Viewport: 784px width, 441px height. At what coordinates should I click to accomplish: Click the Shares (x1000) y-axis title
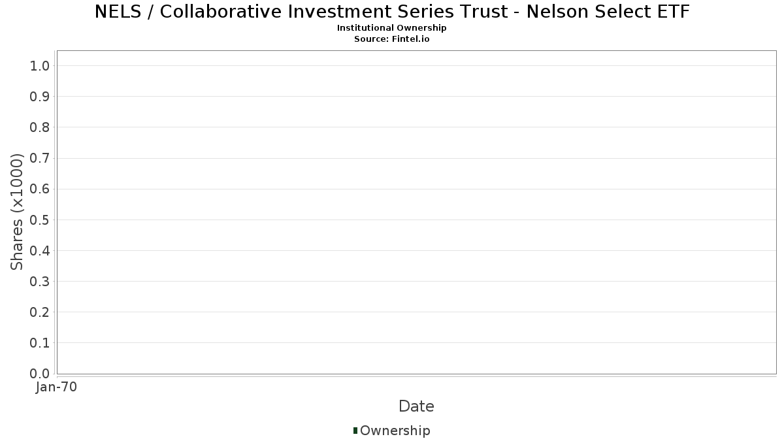click(18, 212)
